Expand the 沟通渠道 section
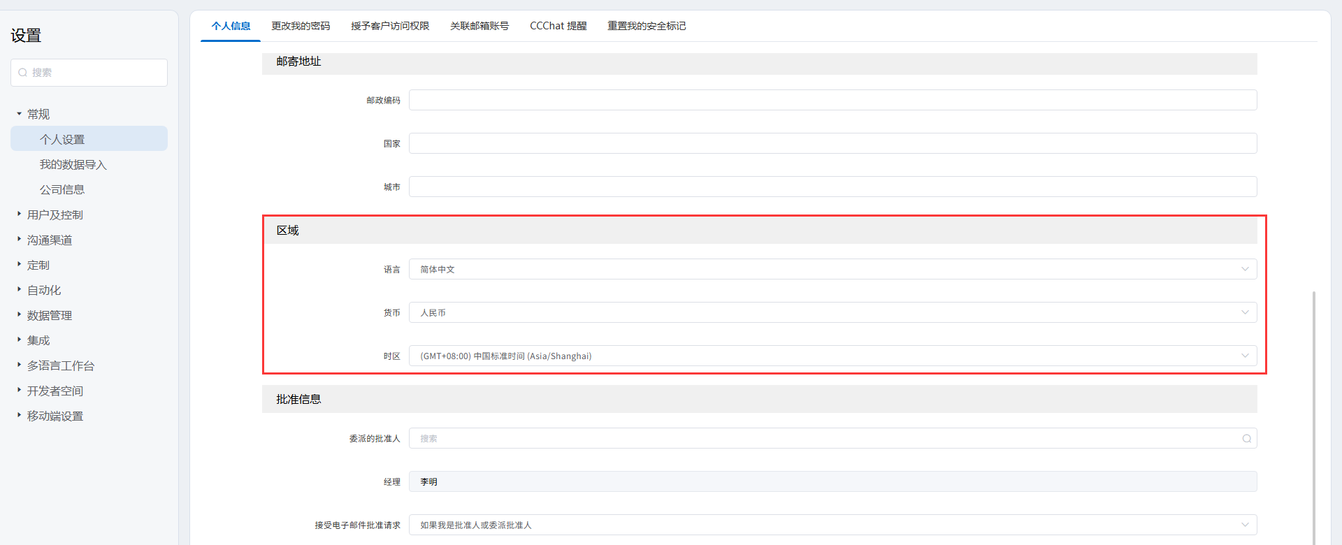The image size is (1342, 545). click(x=49, y=240)
